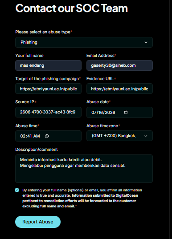Click the 'Description/comment' label
The height and width of the screenshot is (239, 172).
coord(37,150)
